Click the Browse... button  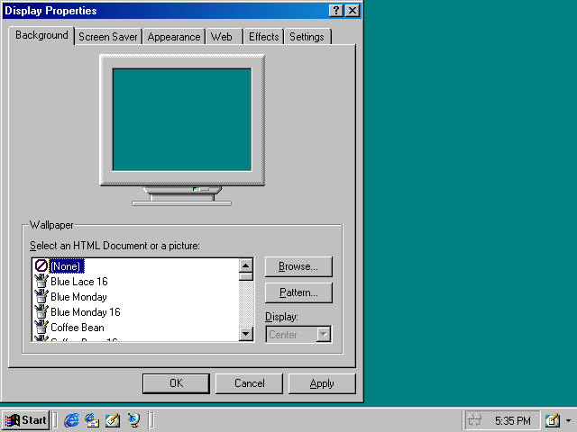click(x=298, y=266)
